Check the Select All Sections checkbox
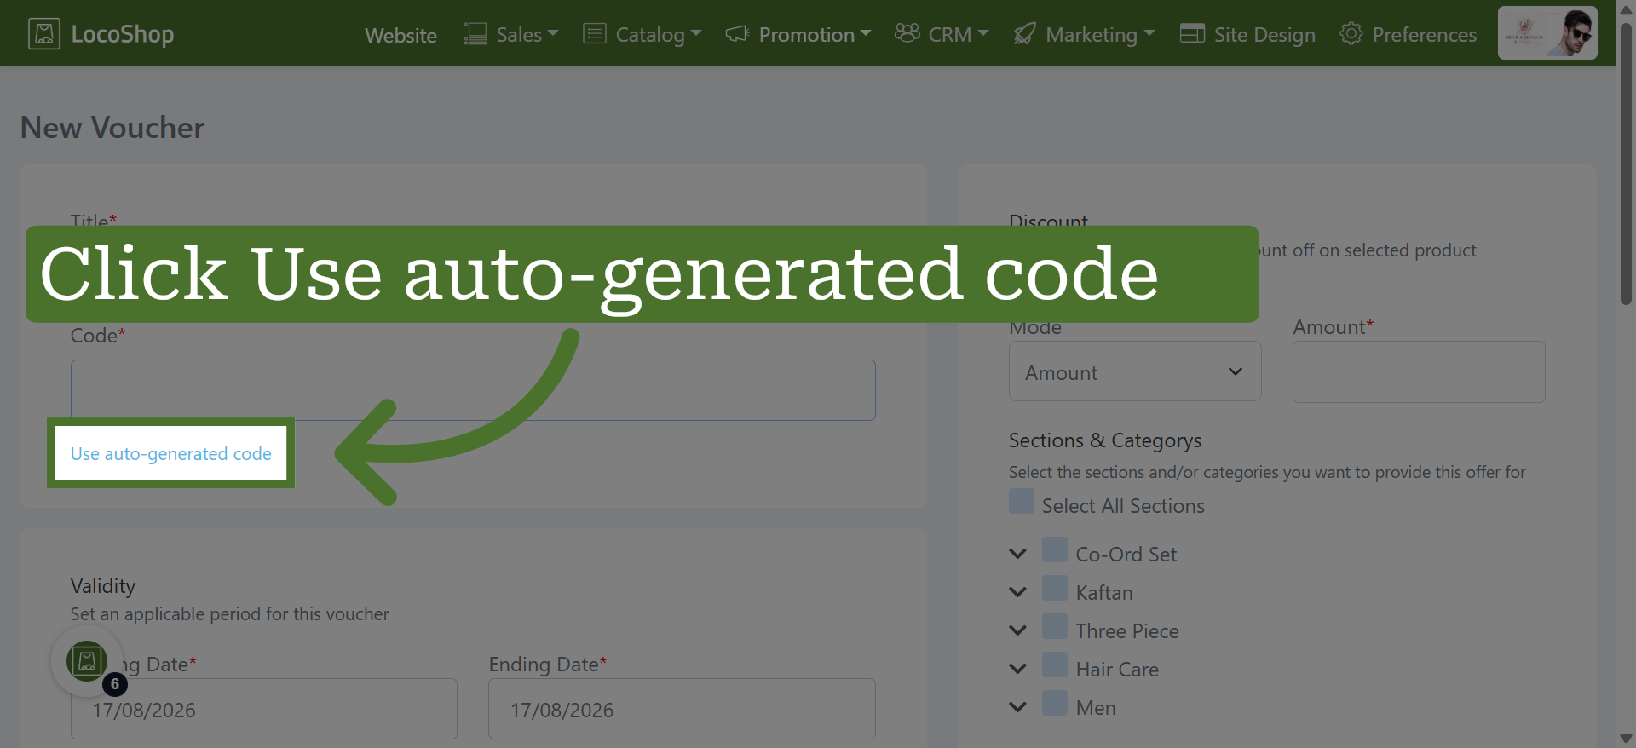The height and width of the screenshot is (748, 1636). pyautogui.click(x=1022, y=501)
